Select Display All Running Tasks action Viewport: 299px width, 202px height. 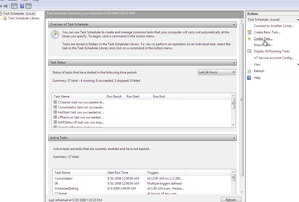pos(272,51)
